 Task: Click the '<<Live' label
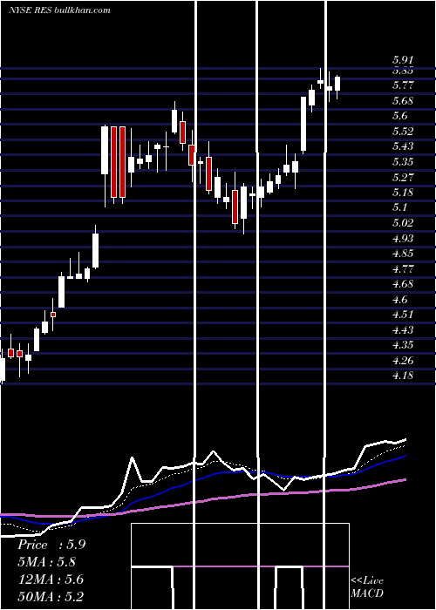(367, 581)
